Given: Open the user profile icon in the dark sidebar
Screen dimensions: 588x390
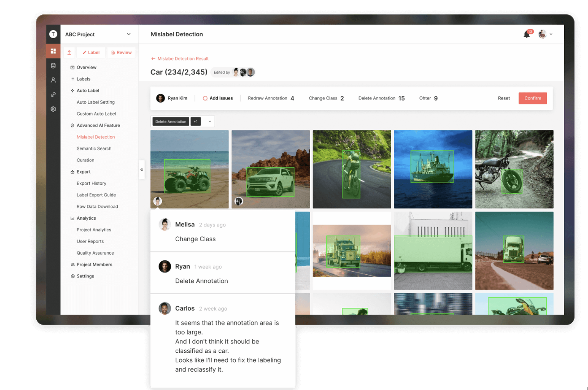Looking at the screenshot, I should [53, 80].
